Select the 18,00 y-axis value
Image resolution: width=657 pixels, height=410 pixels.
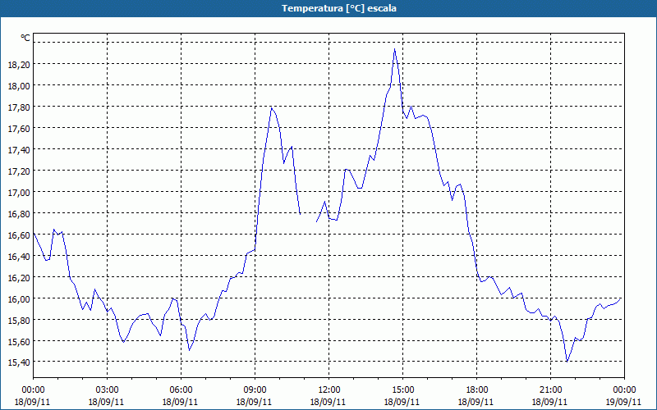click(x=19, y=85)
